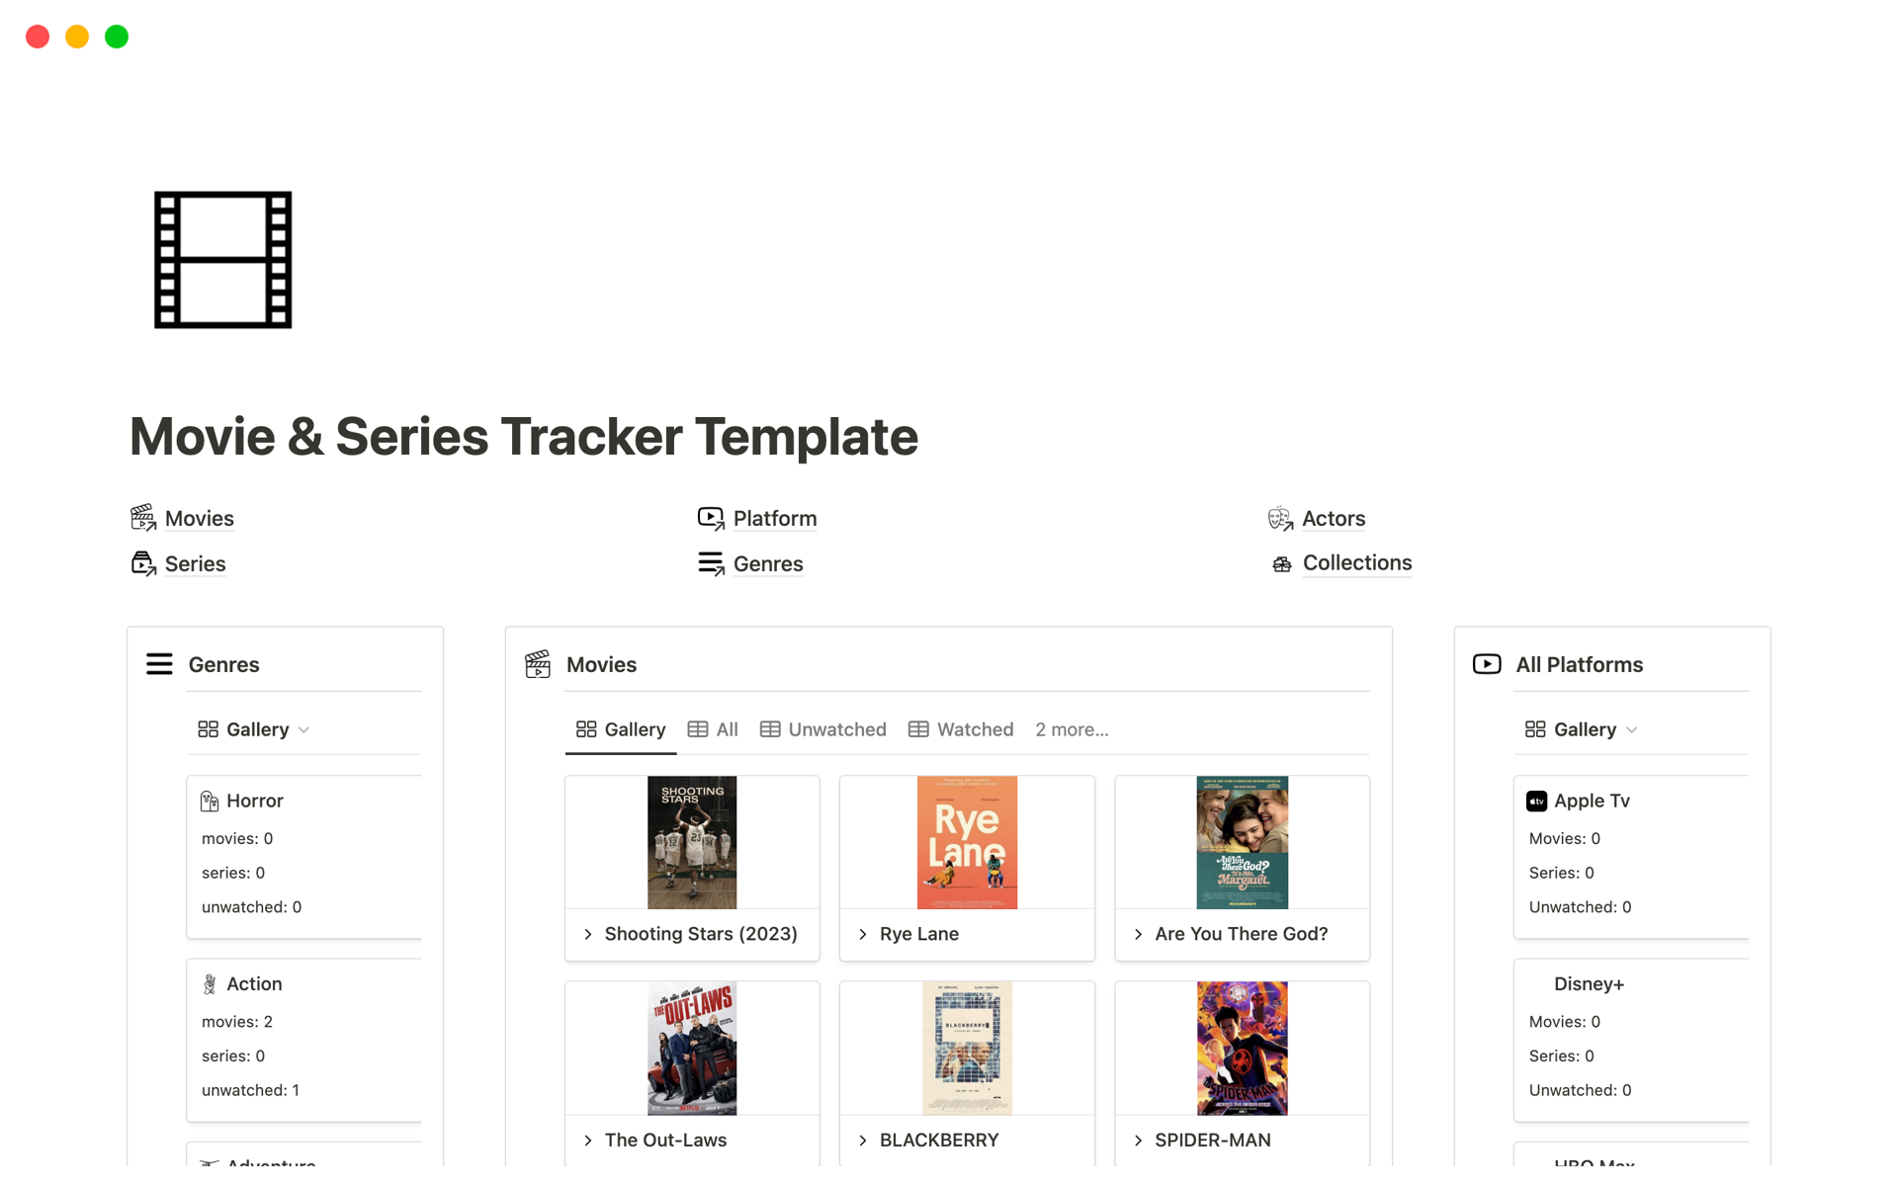The image size is (1898, 1186).
Task: Click the Genres list icon in links
Action: click(x=711, y=563)
